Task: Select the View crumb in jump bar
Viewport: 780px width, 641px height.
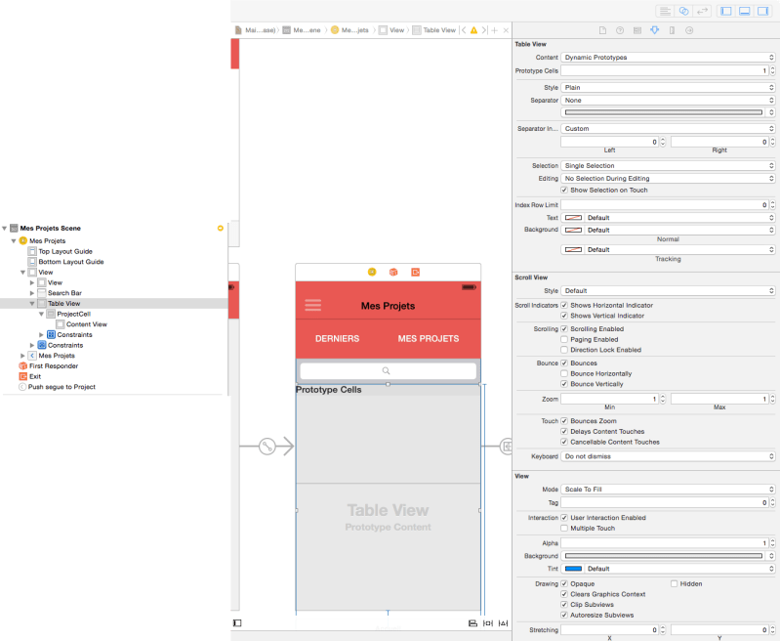Action: pos(391,30)
